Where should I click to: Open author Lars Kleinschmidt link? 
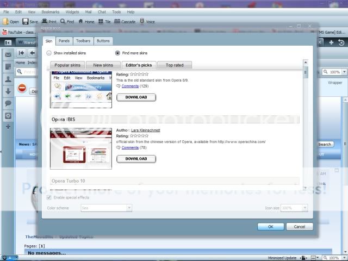(x=146, y=130)
